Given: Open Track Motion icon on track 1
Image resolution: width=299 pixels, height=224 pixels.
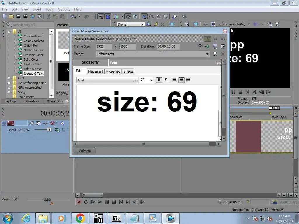Looking at the screenshot, I should click(38, 123).
